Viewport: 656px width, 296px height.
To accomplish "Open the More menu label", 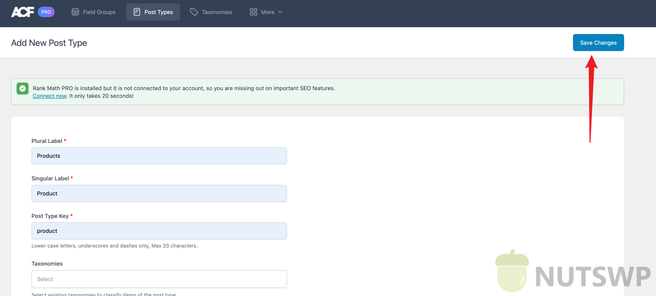I will (x=268, y=12).
